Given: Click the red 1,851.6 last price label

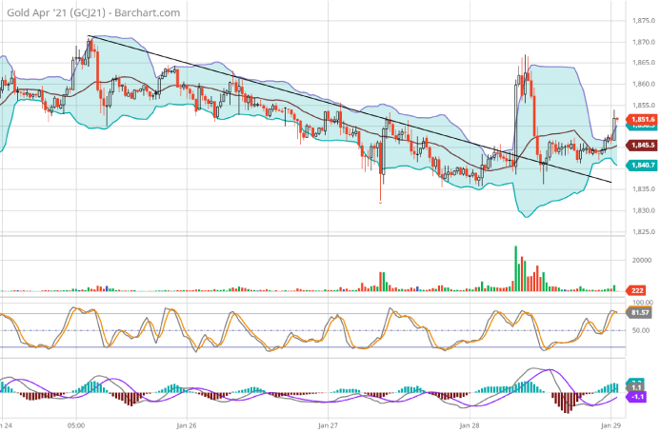Looking at the screenshot, I should click(643, 119).
